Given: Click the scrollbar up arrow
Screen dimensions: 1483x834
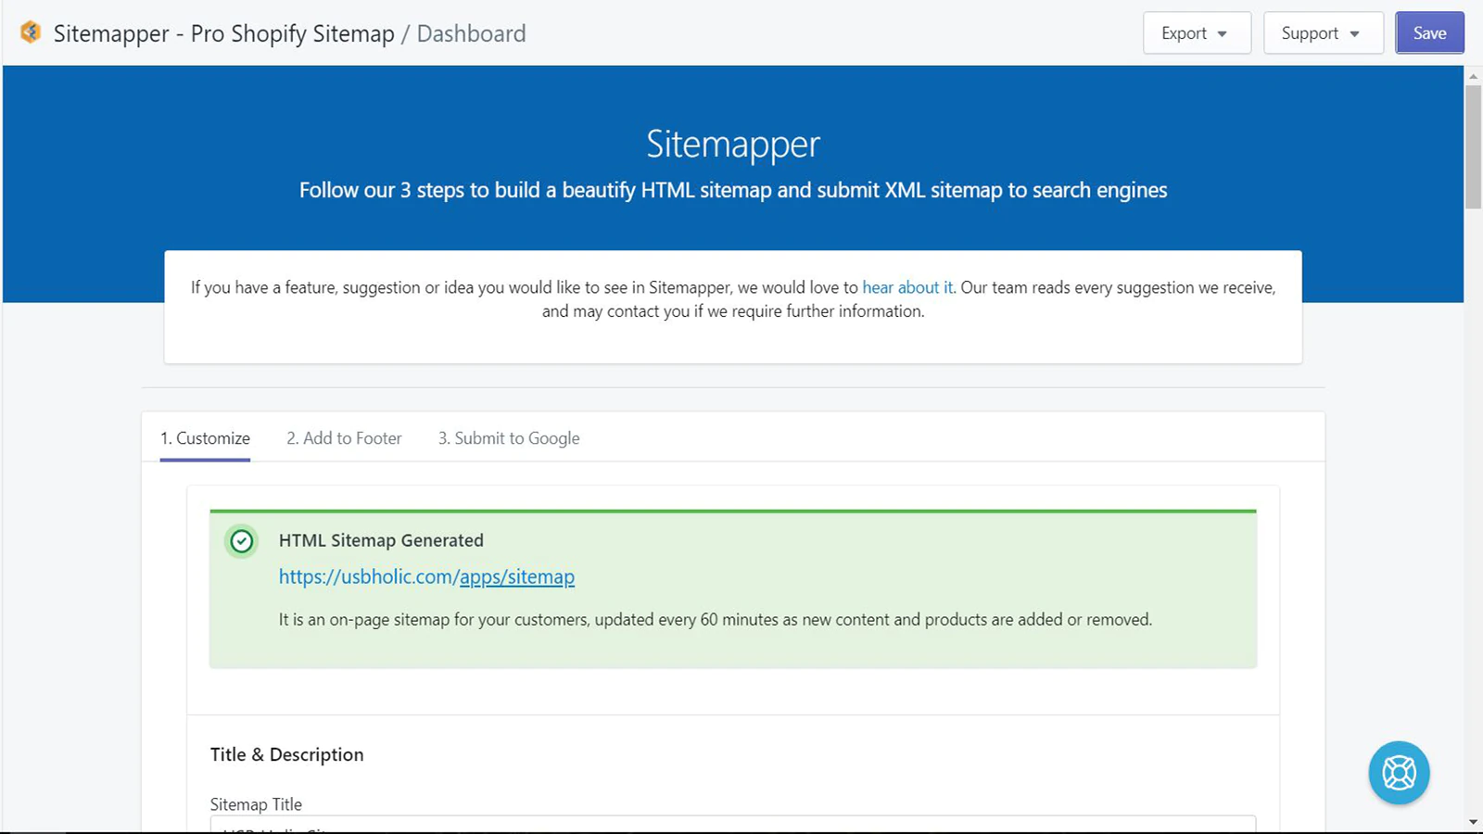Looking at the screenshot, I should 1473,76.
